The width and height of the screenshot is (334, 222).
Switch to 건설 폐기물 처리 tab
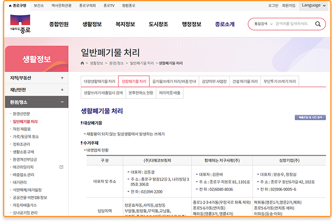(x=245, y=81)
